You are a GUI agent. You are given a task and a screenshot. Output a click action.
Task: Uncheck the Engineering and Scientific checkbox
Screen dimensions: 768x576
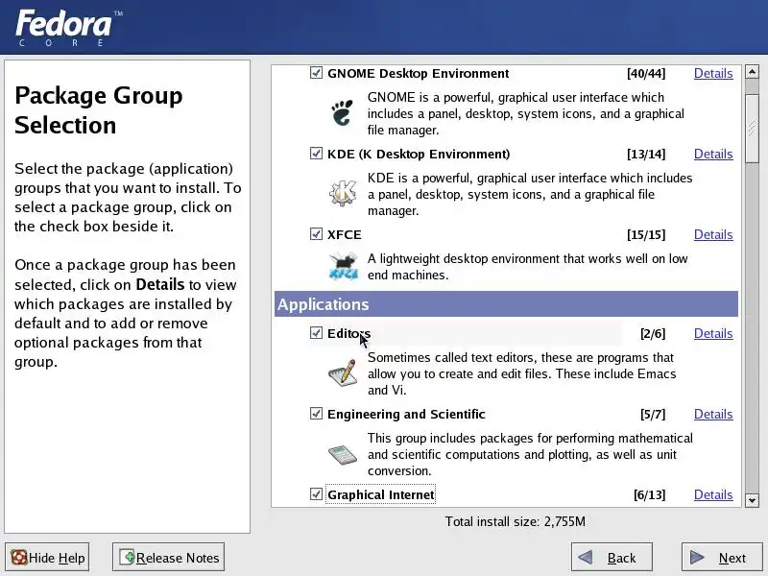[316, 414]
